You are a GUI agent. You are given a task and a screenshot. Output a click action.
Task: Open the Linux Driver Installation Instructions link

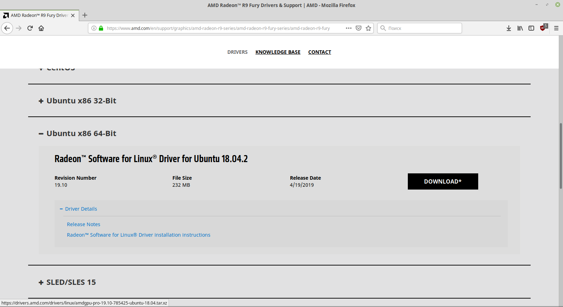click(139, 235)
